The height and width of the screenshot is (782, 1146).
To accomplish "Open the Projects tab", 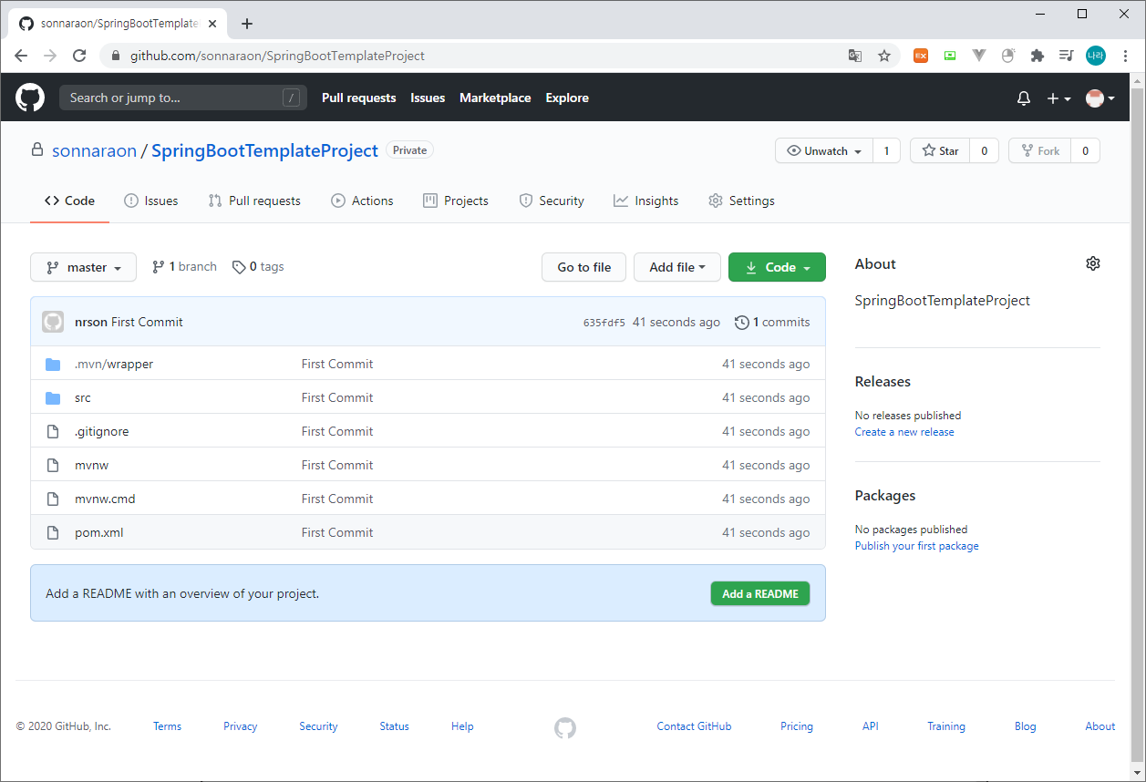I will [456, 201].
